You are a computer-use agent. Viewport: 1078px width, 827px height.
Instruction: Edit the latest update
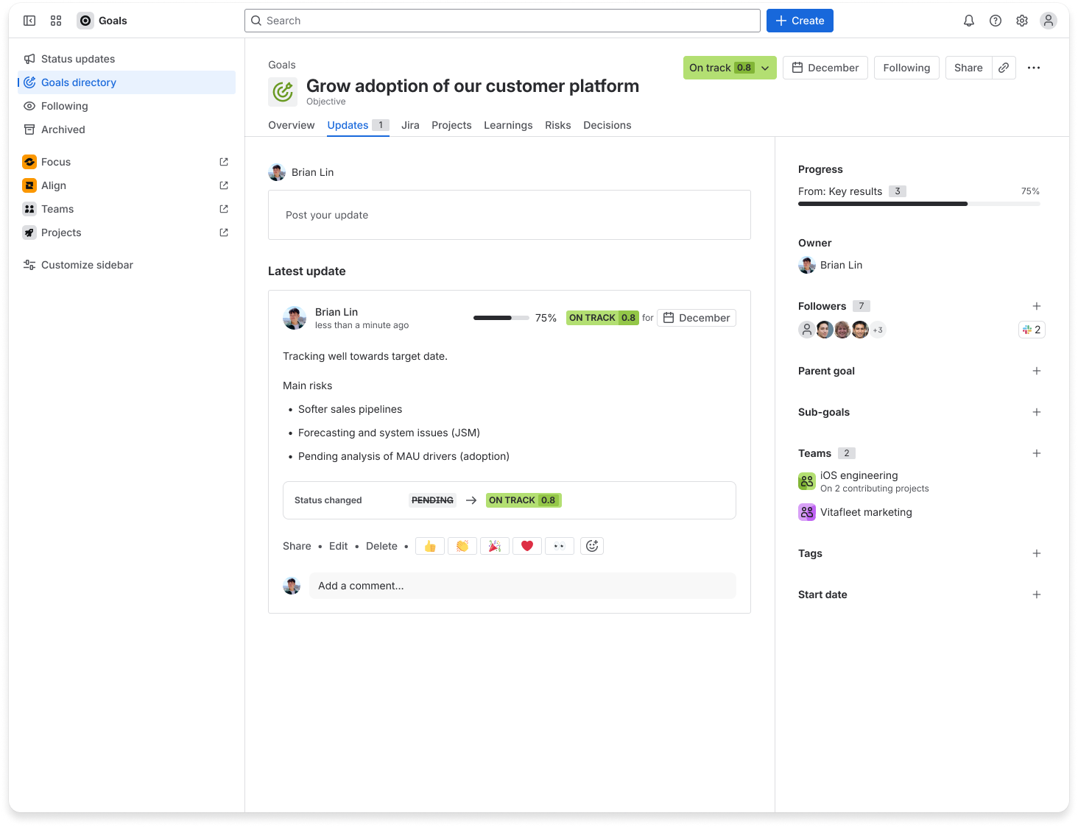(338, 545)
